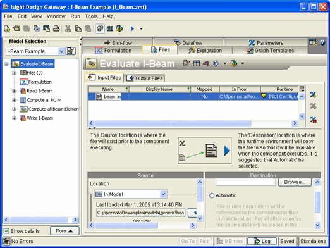
Task: Switch to the Parameters tab
Action: coord(266,42)
